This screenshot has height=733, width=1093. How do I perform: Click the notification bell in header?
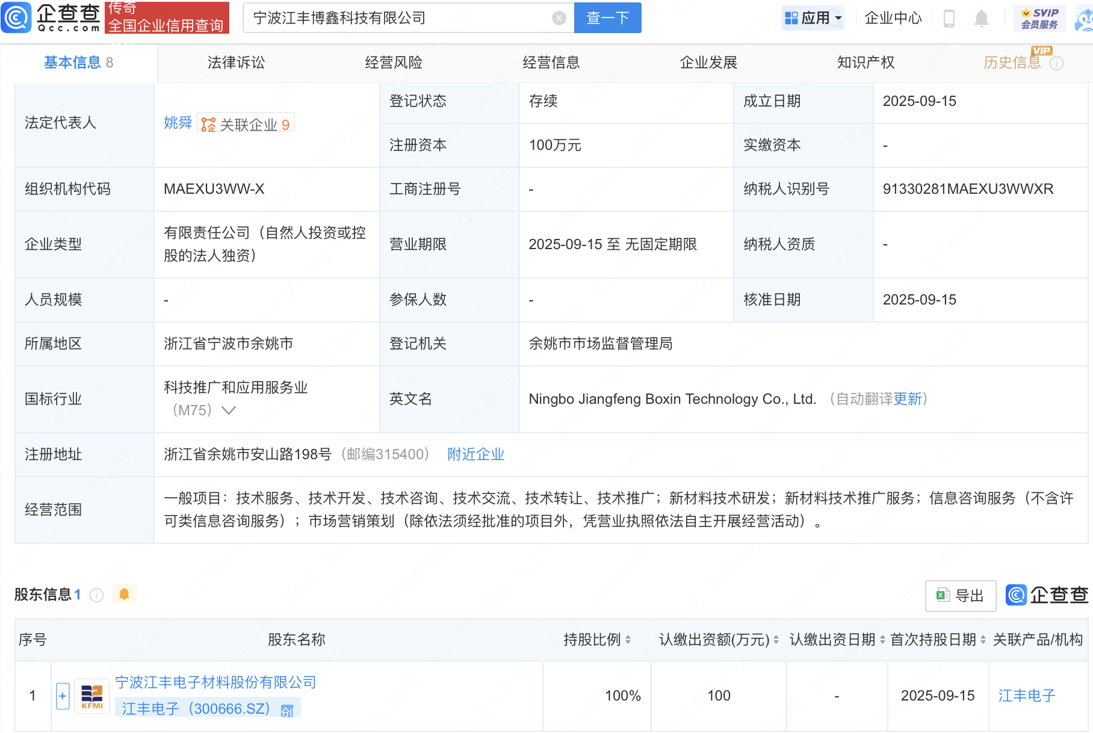981,19
